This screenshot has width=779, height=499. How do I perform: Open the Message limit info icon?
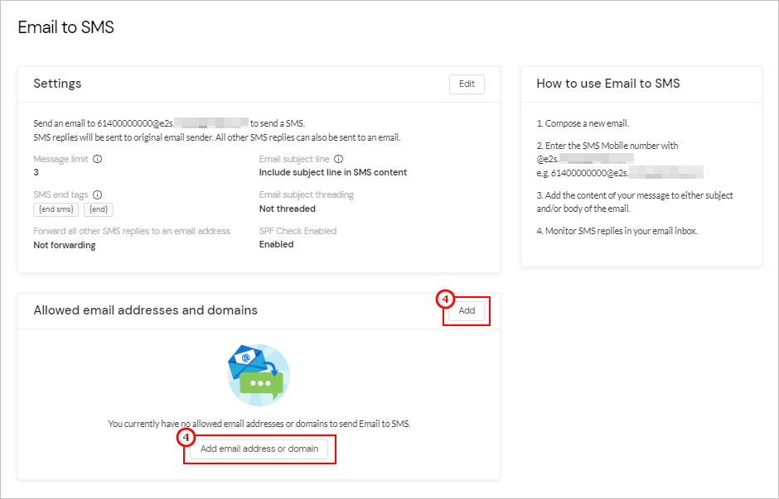pos(98,159)
